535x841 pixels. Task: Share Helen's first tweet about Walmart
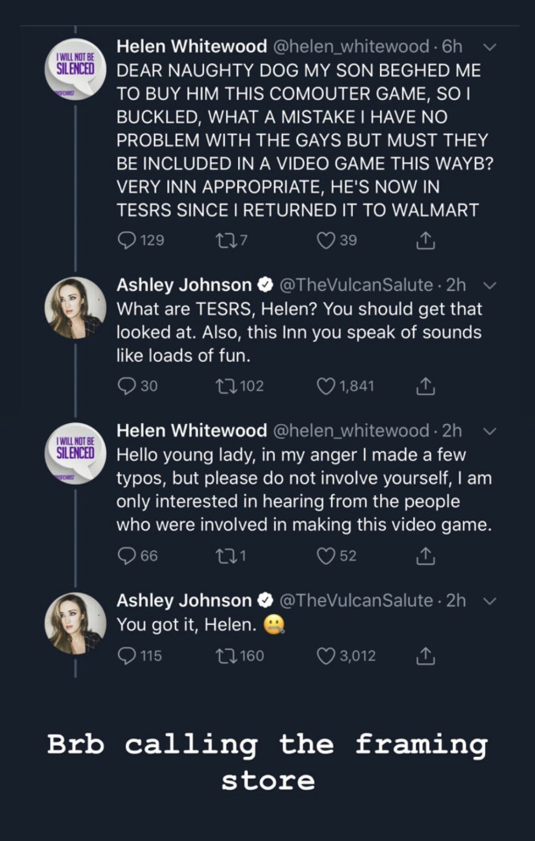tap(425, 241)
